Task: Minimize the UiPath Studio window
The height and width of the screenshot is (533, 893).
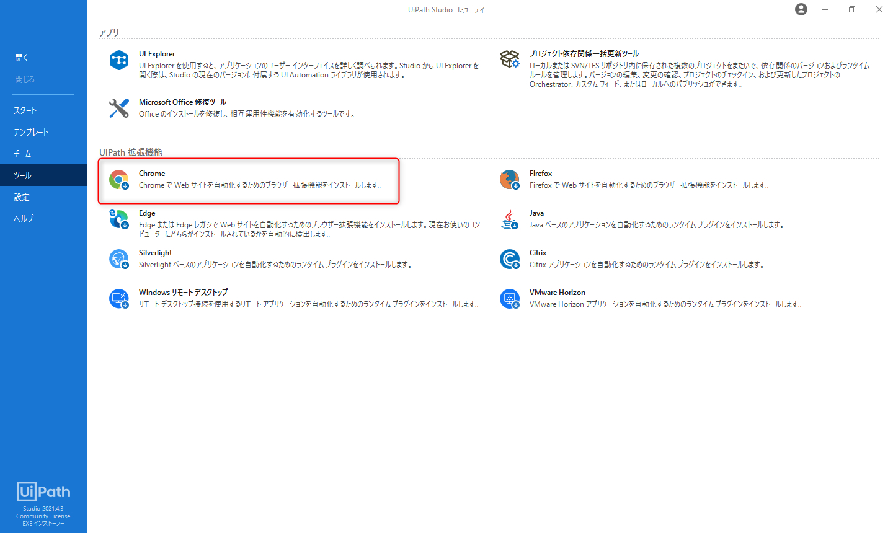Action: [825, 9]
